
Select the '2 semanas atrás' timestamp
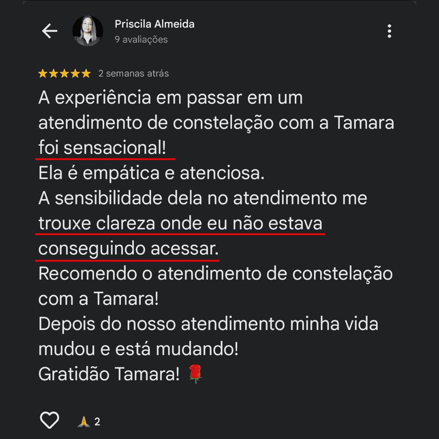point(134,74)
